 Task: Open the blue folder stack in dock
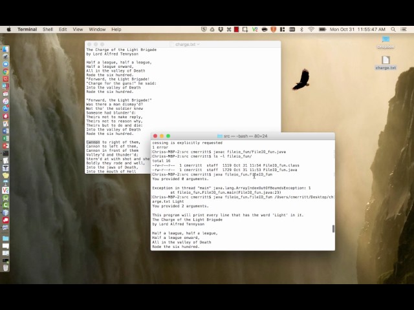(x=6, y=238)
